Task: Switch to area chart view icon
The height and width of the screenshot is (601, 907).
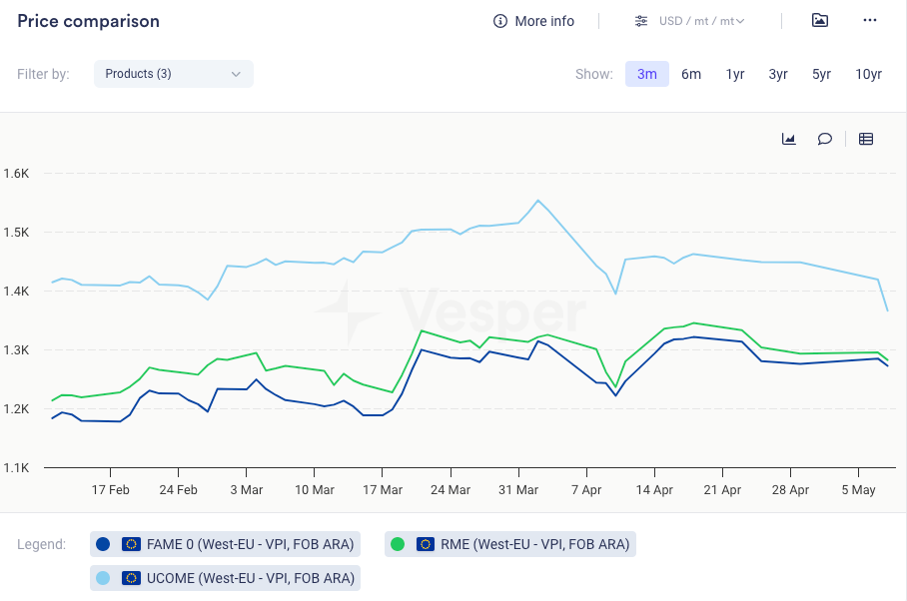Action: pyautogui.click(x=788, y=139)
